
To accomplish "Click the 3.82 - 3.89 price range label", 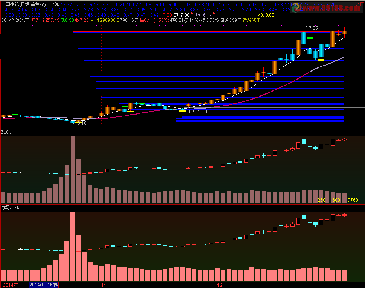I will (196, 112).
